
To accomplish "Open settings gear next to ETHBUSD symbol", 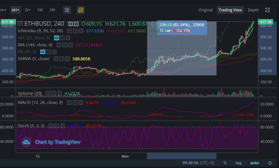I will (x=76, y=24).
